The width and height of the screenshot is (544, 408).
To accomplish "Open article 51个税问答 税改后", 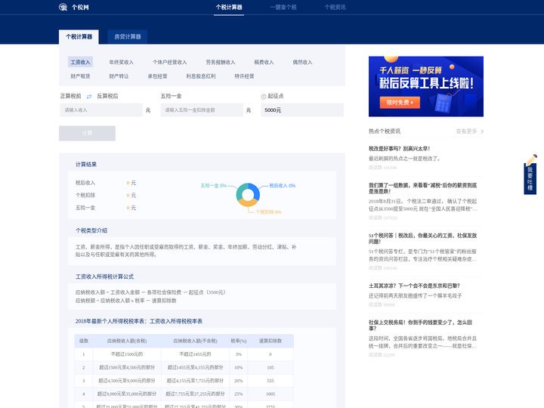I will pos(422,238).
